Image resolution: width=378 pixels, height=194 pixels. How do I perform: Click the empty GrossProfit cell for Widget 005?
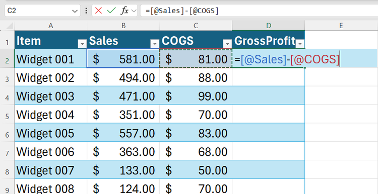pyautogui.click(x=268, y=133)
